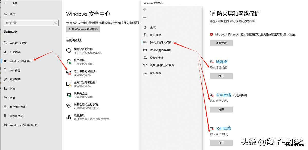
Task: Click 更新和安全 section header
Action: click(x=10, y=32)
